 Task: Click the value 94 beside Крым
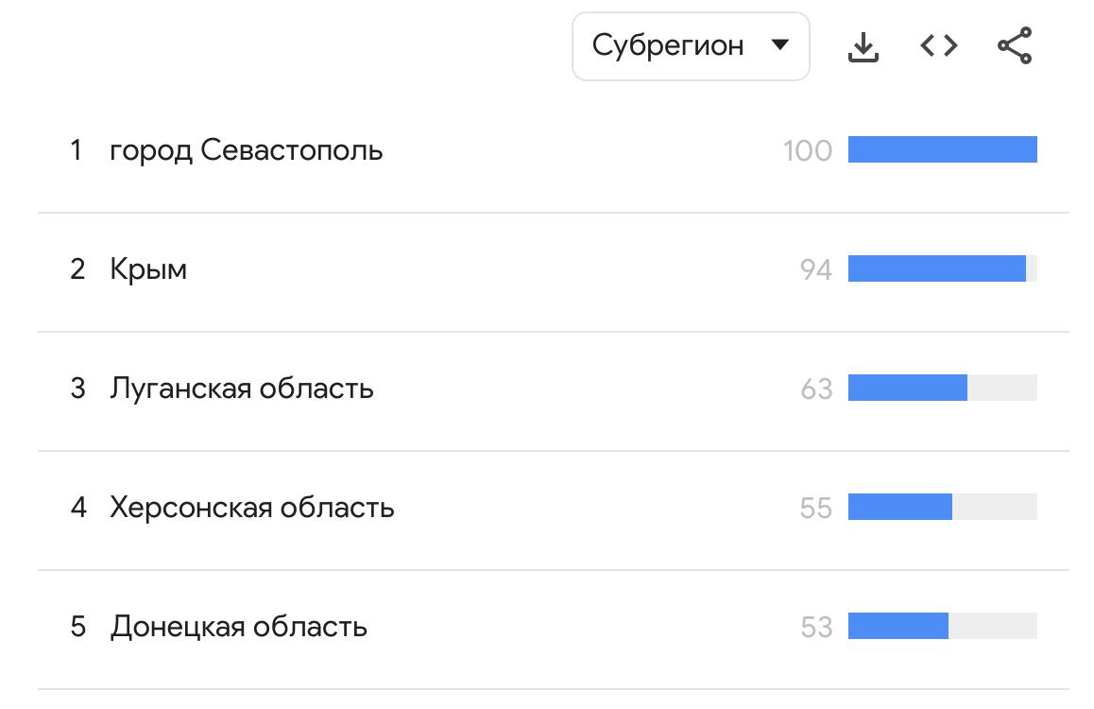coord(815,270)
